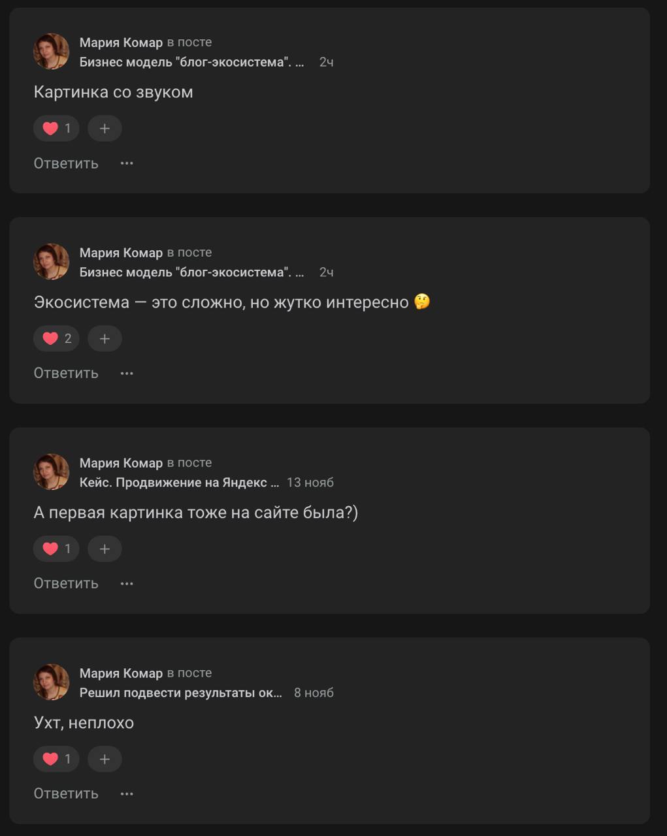Like the "Картинка со звуком" comment

pos(56,129)
